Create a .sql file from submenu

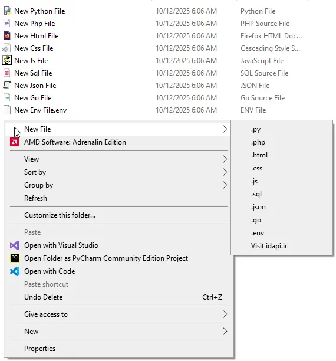coord(282,194)
